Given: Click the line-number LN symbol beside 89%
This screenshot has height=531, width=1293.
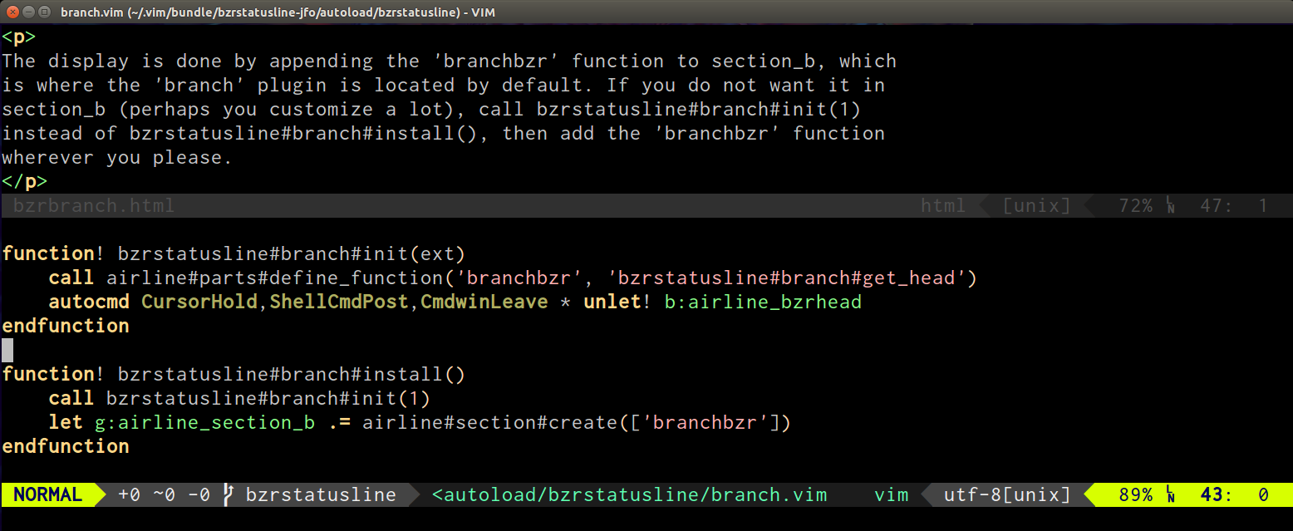Looking at the screenshot, I should pos(1170,495).
